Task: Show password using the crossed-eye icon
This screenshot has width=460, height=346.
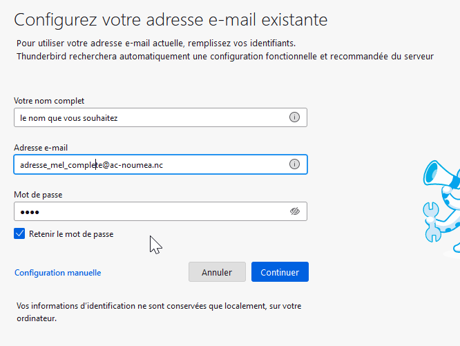Action: click(x=295, y=211)
